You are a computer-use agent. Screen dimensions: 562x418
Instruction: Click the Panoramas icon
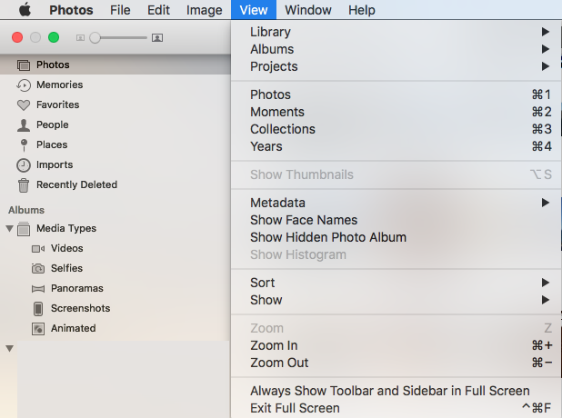[38, 289]
